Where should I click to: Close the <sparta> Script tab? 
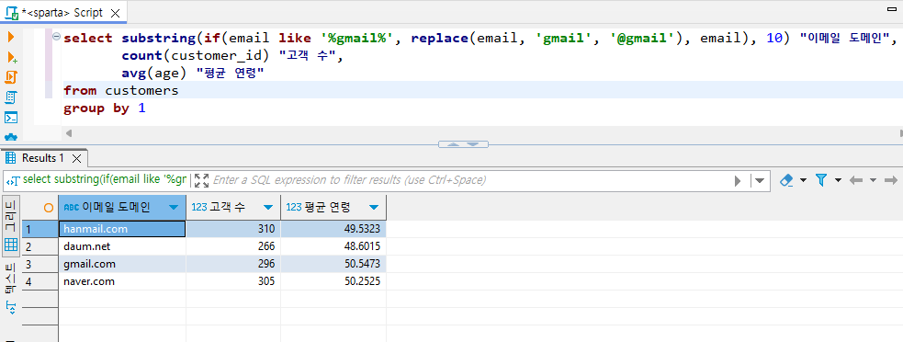click(115, 13)
